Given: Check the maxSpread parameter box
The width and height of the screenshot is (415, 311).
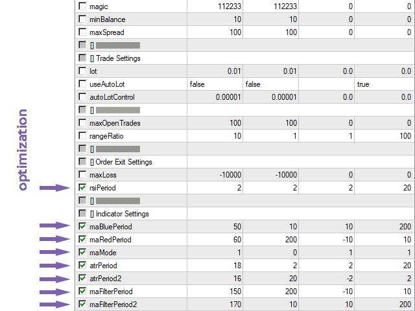Looking at the screenshot, I should pyautogui.click(x=82, y=32).
